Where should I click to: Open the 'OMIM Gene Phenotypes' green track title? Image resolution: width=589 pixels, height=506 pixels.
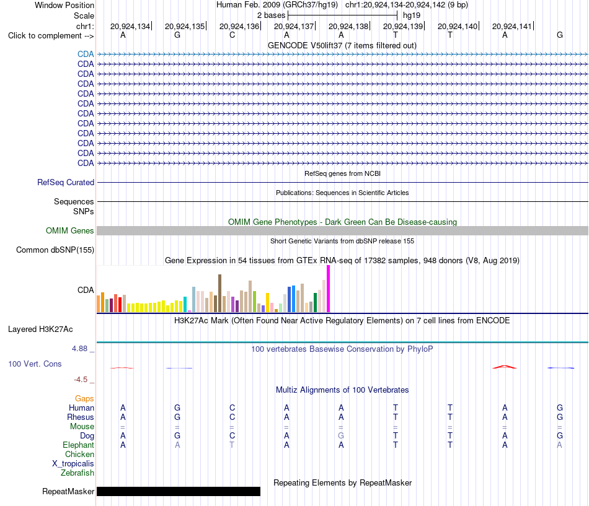[342, 222]
